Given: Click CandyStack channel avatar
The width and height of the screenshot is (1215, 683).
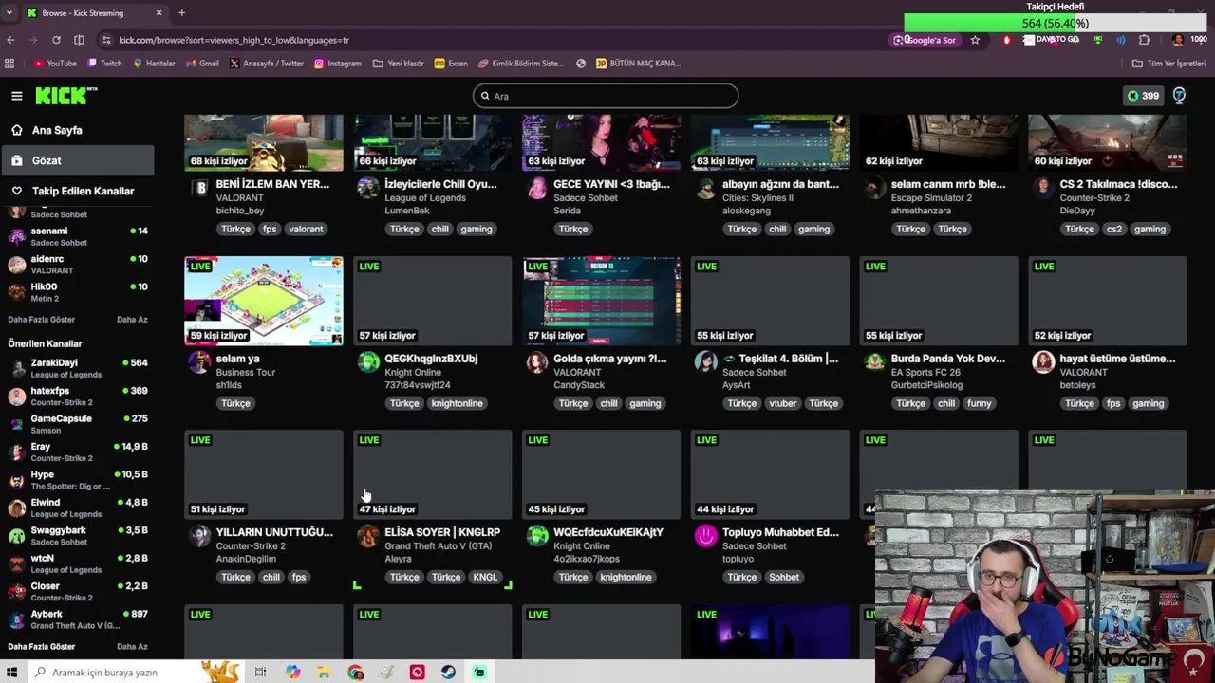Looking at the screenshot, I should (x=537, y=362).
